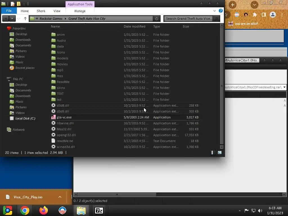This screenshot has width=288, height=216.
Task: Open Chrome new tab plus button
Action: [x=232, y=5]
